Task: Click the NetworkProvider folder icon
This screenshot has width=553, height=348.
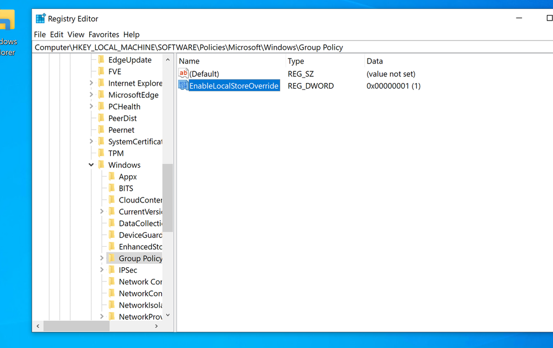Action: click(112, 316)
